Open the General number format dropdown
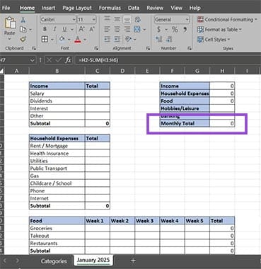This screenshot has height=269, width=261. [x=187, y=20]
